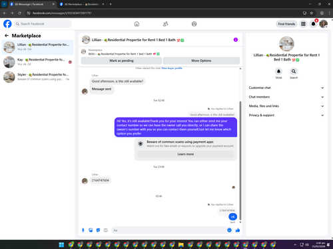
Task: Open the Notifications bell
Action: pyautogui.click(x=313, y=24)
